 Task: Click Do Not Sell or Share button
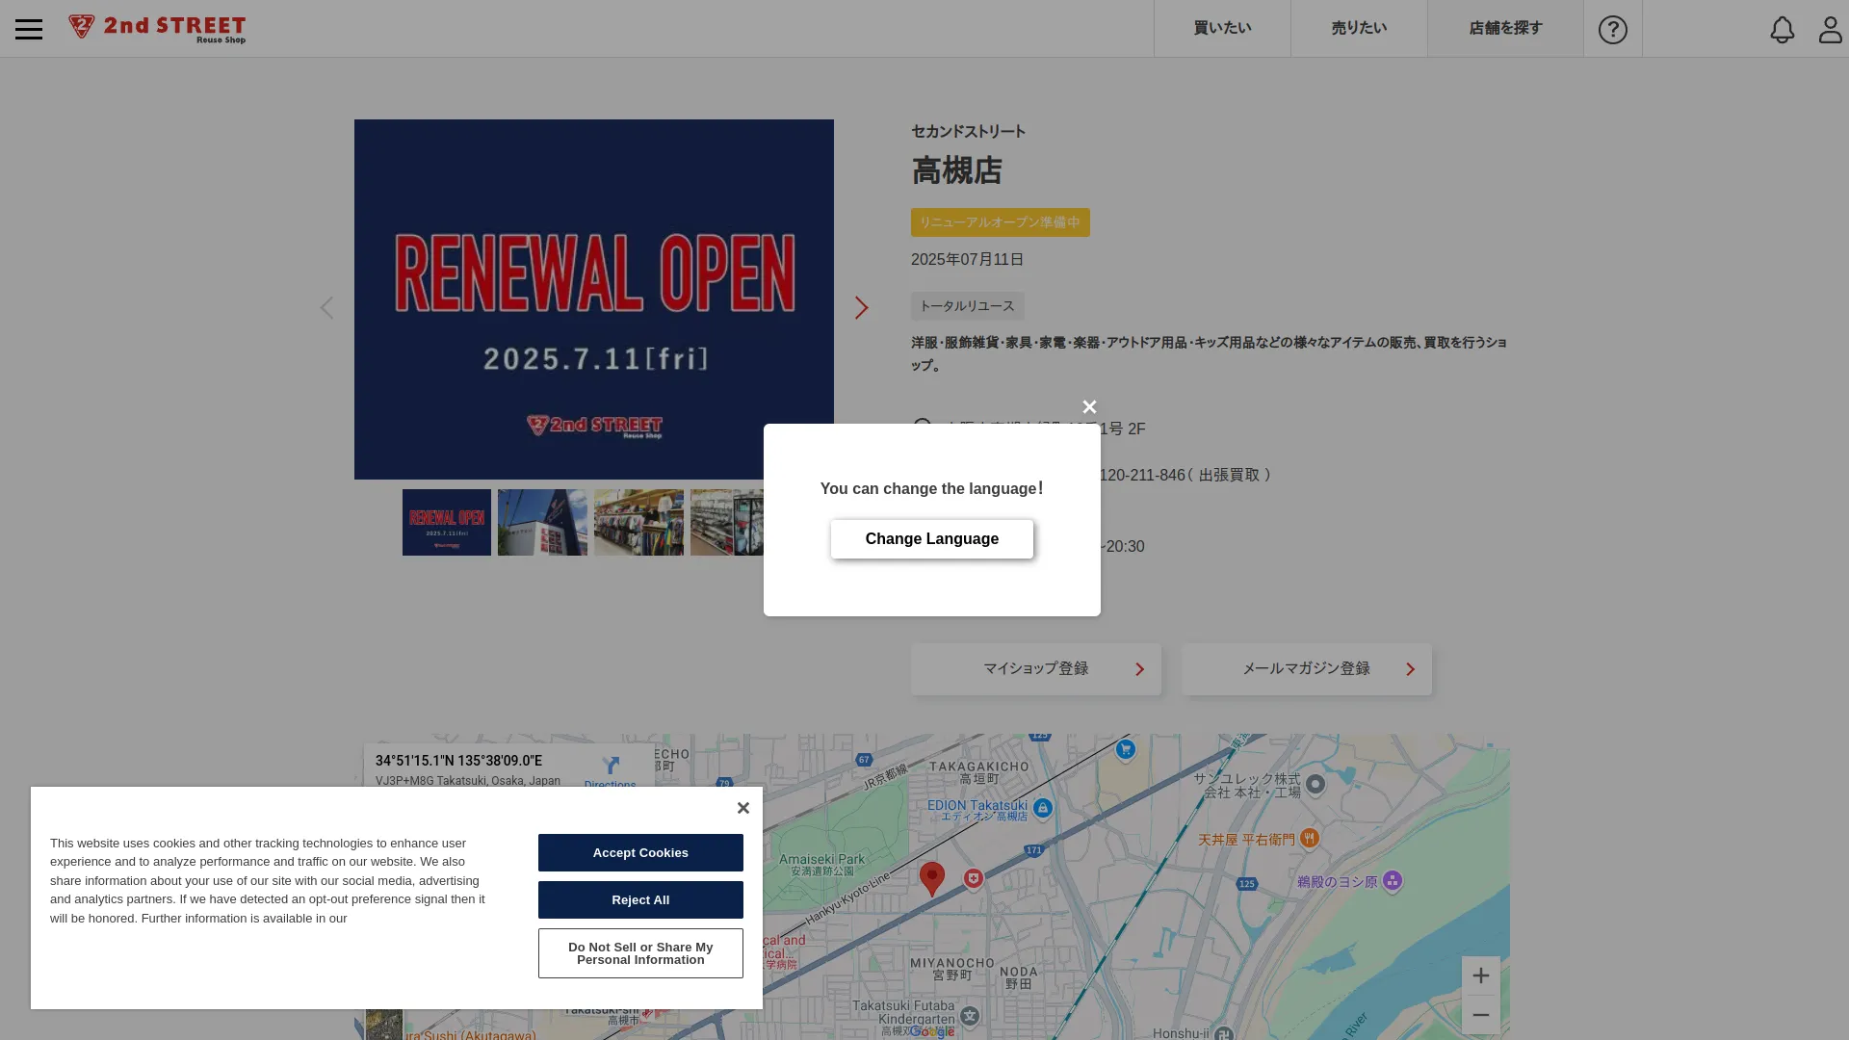(640, 953)
